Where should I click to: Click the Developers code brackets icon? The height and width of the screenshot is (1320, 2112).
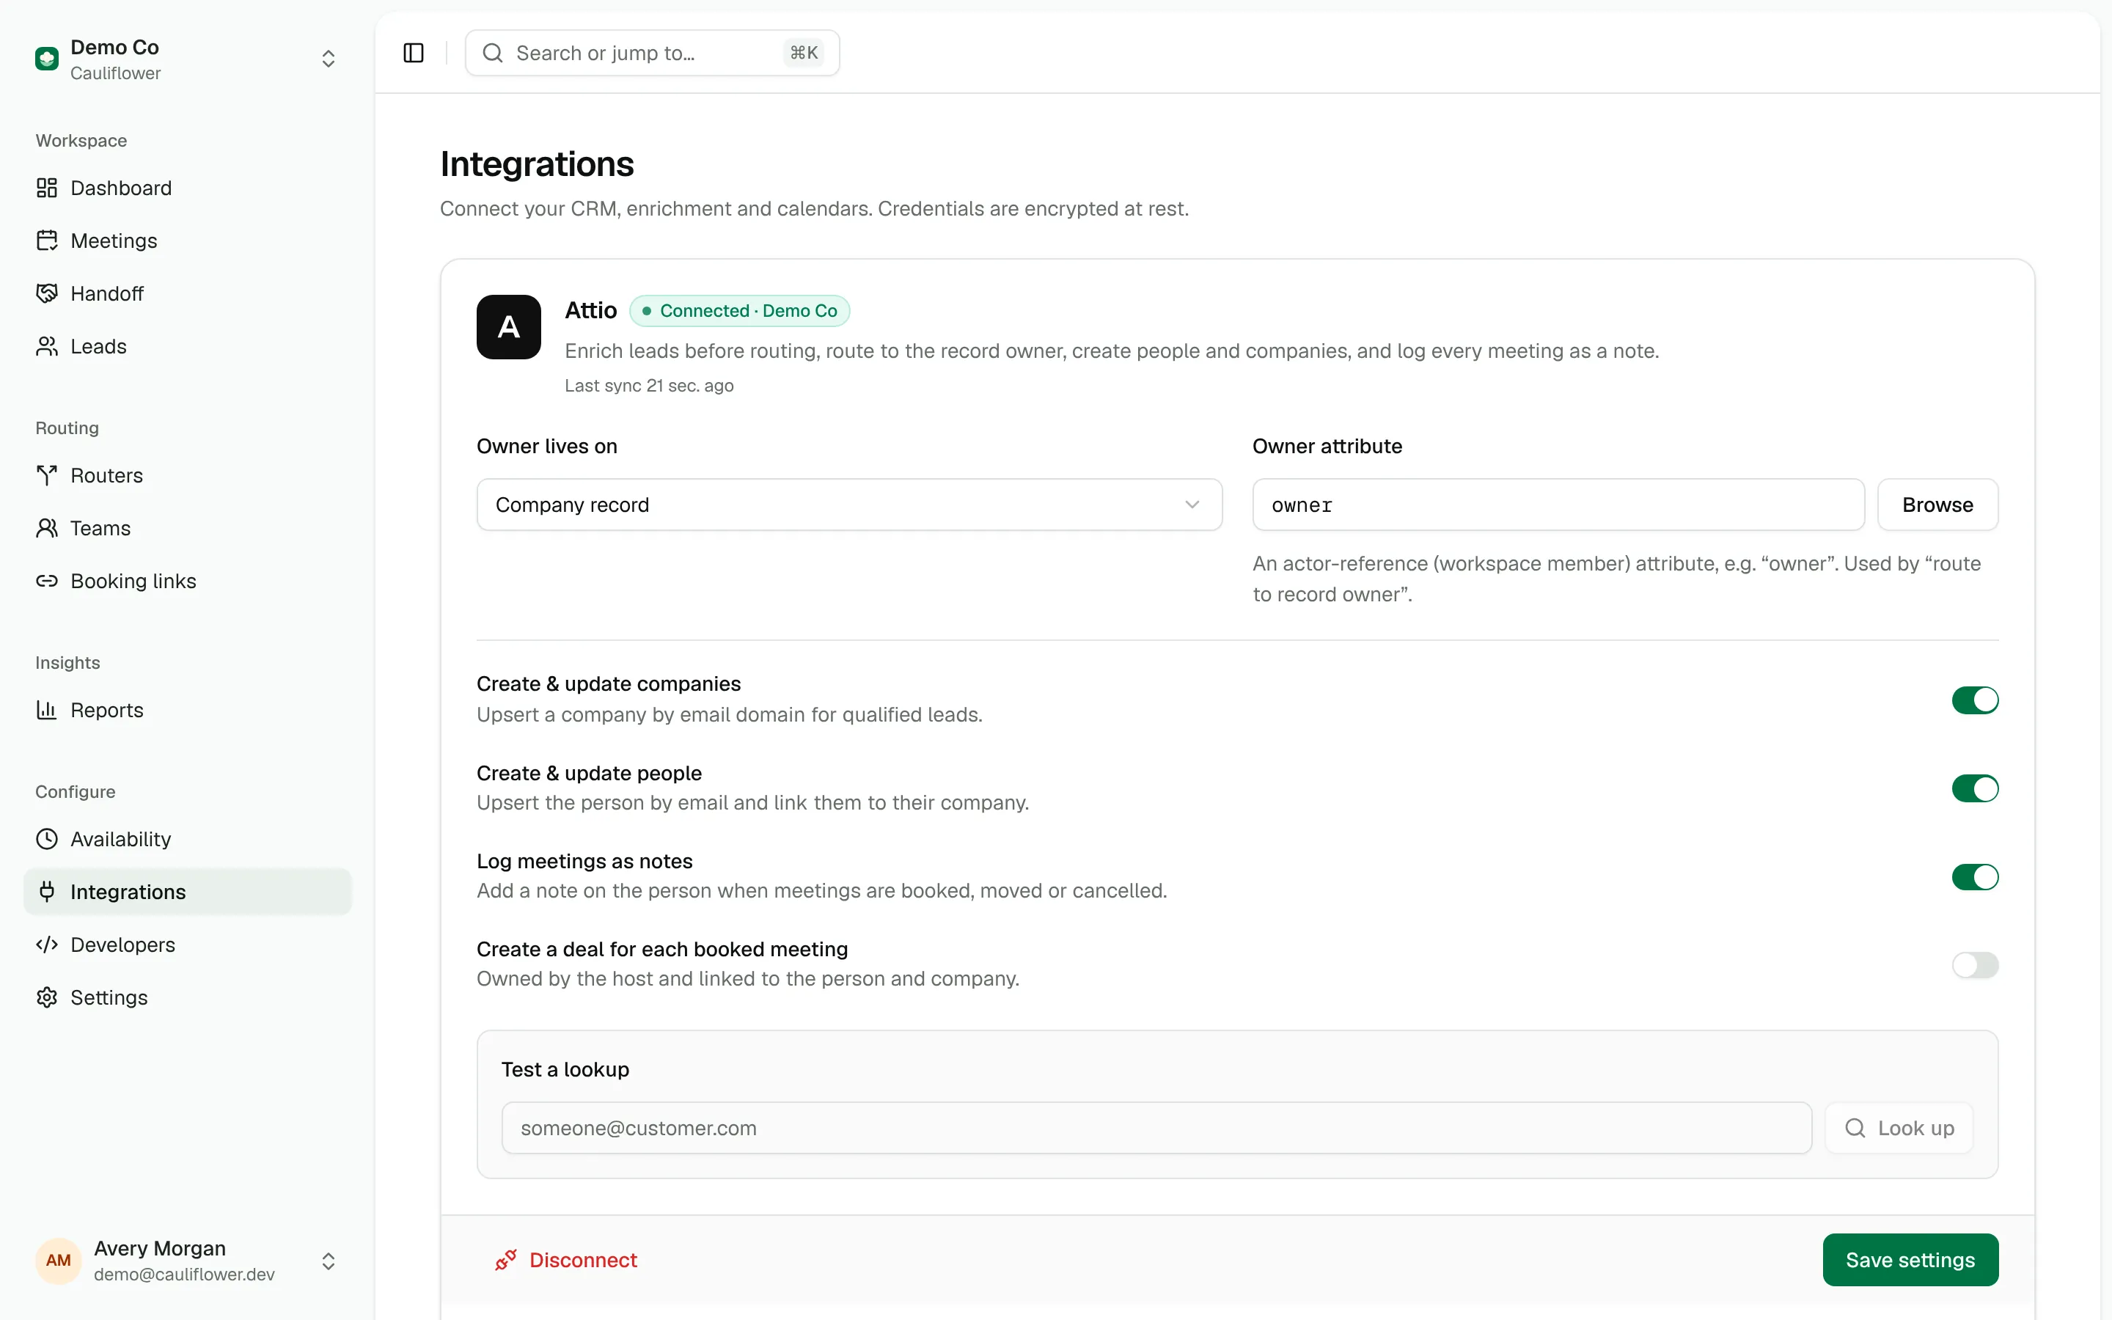tap(47, 945)
